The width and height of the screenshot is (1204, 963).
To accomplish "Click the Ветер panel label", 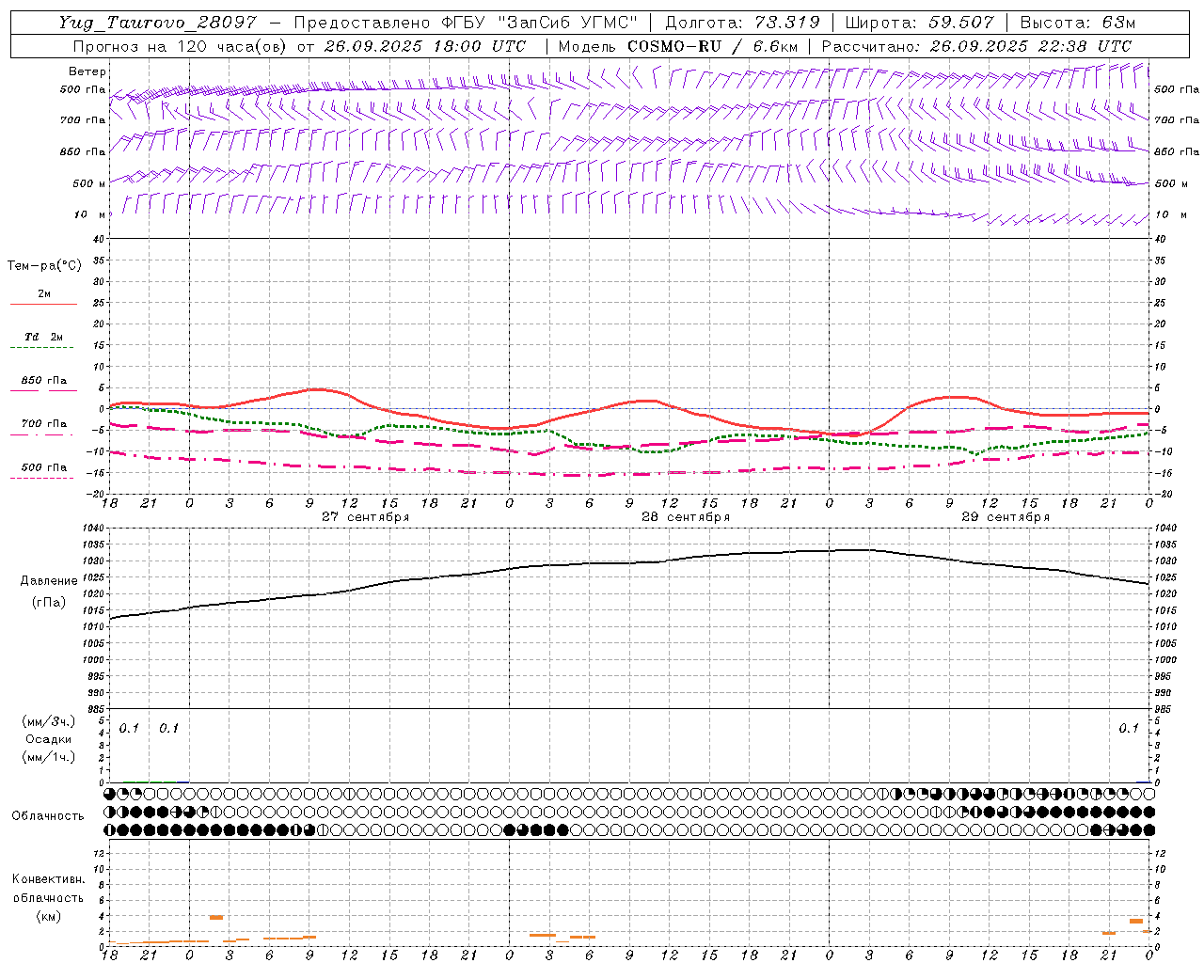I will (87, 71).
